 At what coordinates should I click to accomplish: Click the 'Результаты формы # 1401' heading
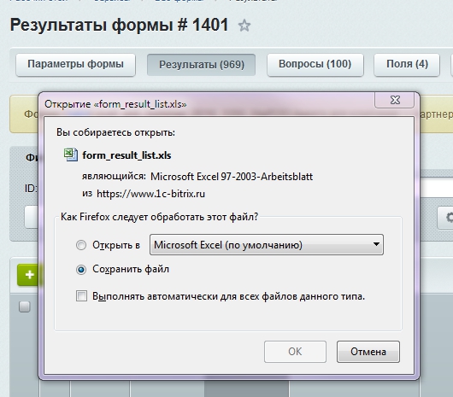(x=119, y=25)
